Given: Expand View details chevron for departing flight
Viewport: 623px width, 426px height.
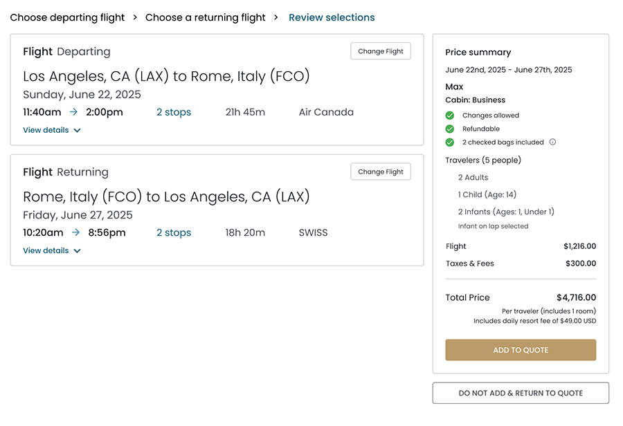Looking at the screenshot, I should pyautogui.click(x=77, y=131).
